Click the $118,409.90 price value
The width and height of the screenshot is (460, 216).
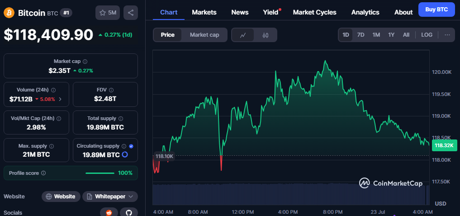point(48,35)
